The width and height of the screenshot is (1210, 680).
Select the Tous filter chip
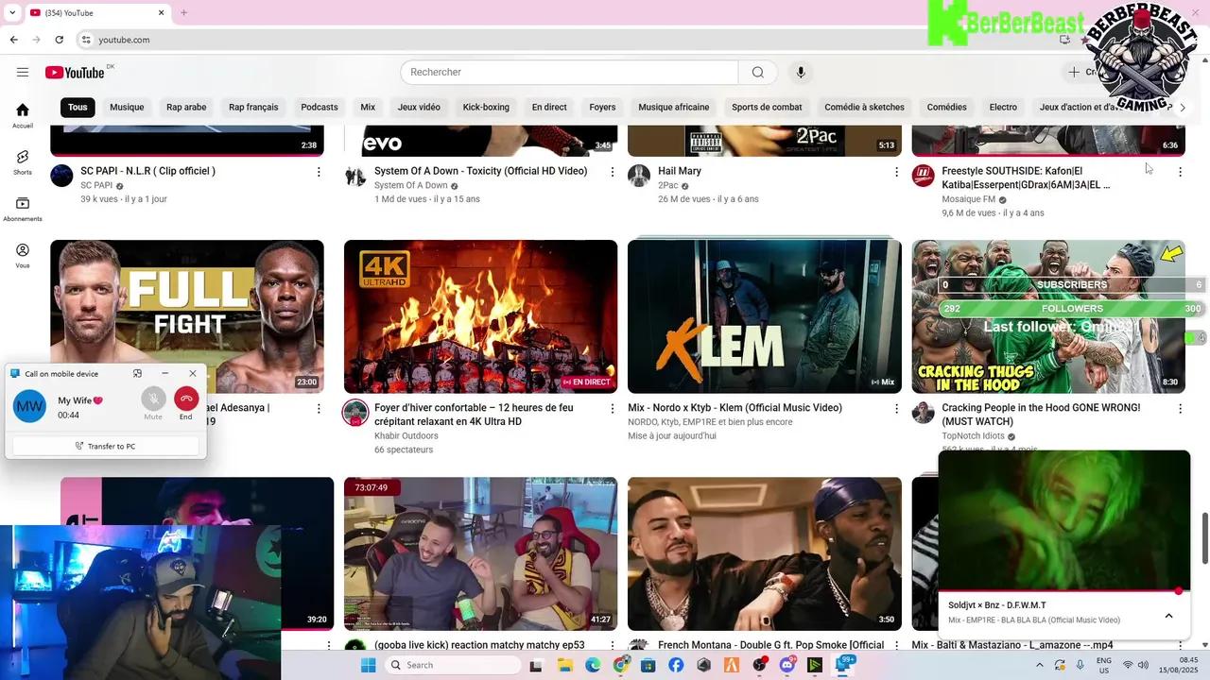pyautogui.click(x=78, y=107)
